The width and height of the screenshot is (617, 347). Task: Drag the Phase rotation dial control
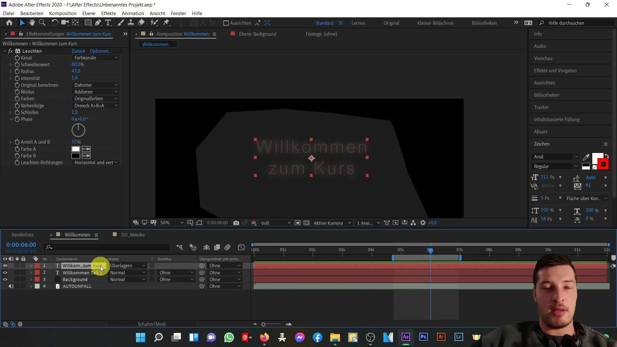pos(78,130)
